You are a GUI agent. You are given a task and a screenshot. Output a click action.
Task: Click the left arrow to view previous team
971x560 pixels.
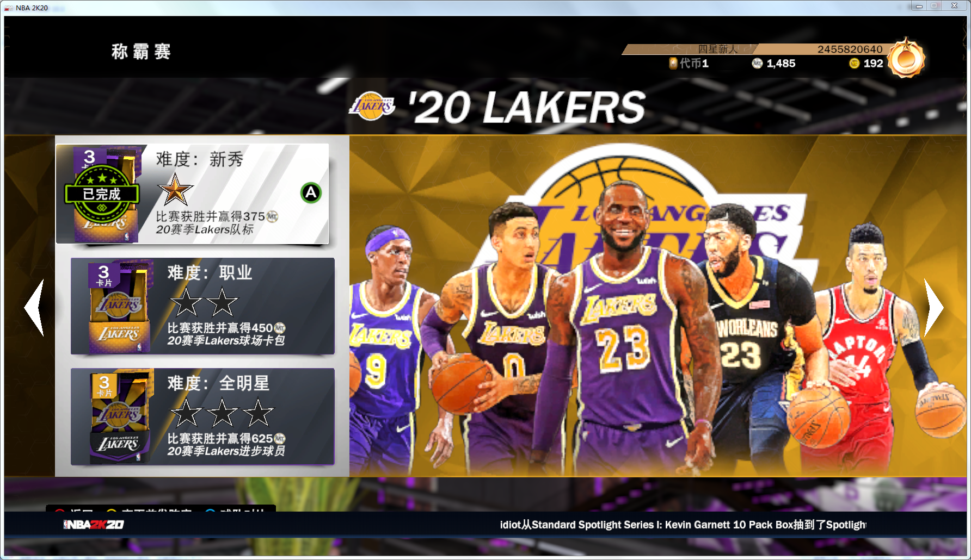click(34, 307)
